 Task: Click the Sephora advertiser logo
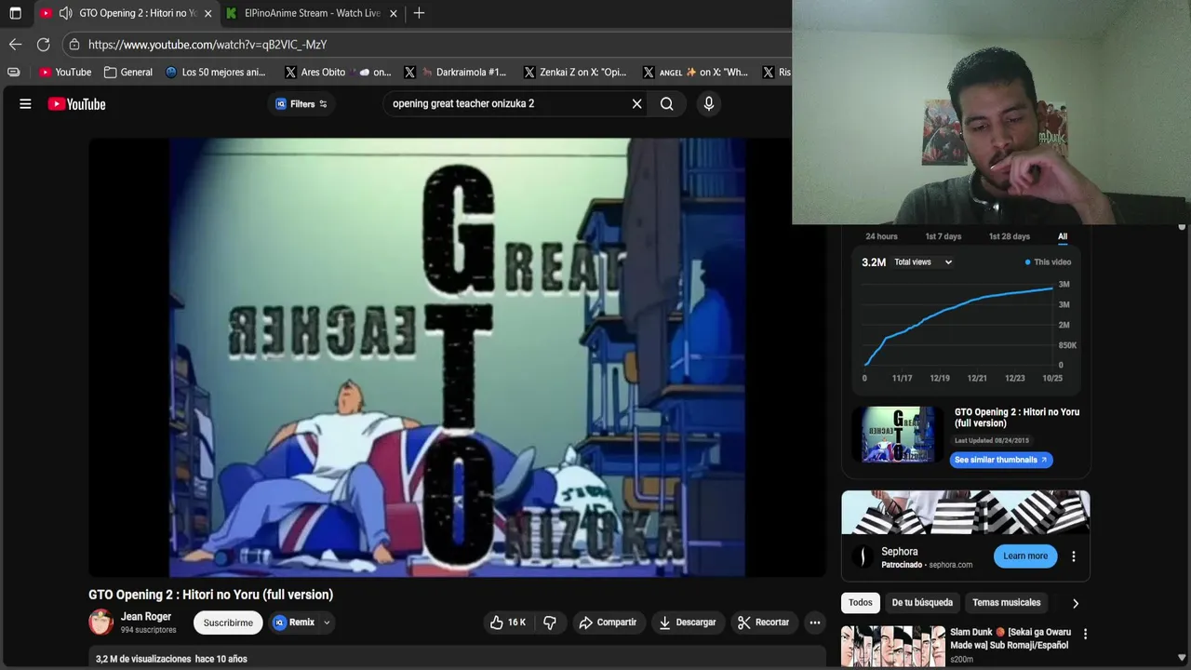[863, 556]
